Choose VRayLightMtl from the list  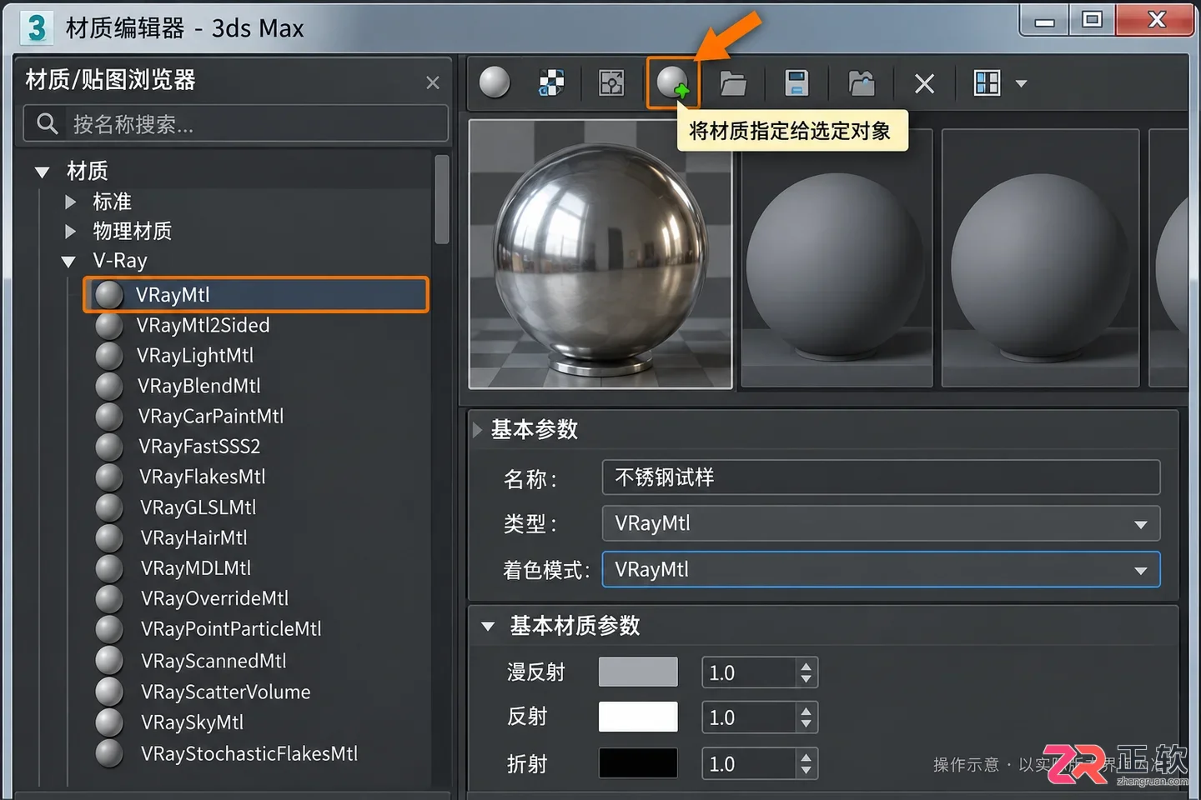coord(195,356)
